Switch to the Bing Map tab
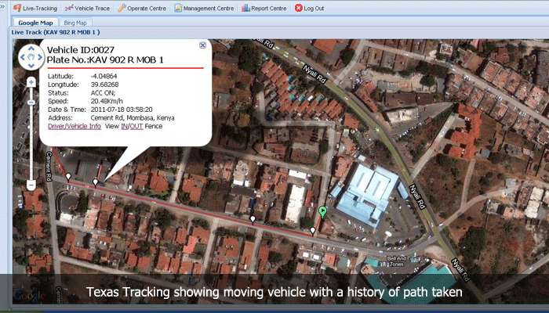Viewport: 549px width, 313px height. point(75,23)
